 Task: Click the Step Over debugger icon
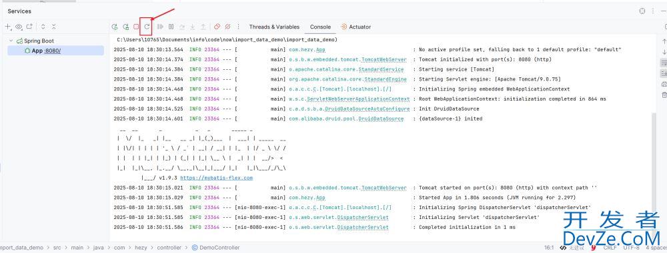(x=181, y=27)
